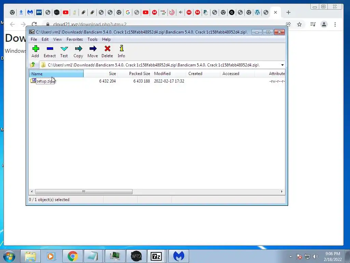Image resolution: width=350 pixels, height=263 pixels.
Task: Close the active Chrome tab
Action: click(275, 13)
